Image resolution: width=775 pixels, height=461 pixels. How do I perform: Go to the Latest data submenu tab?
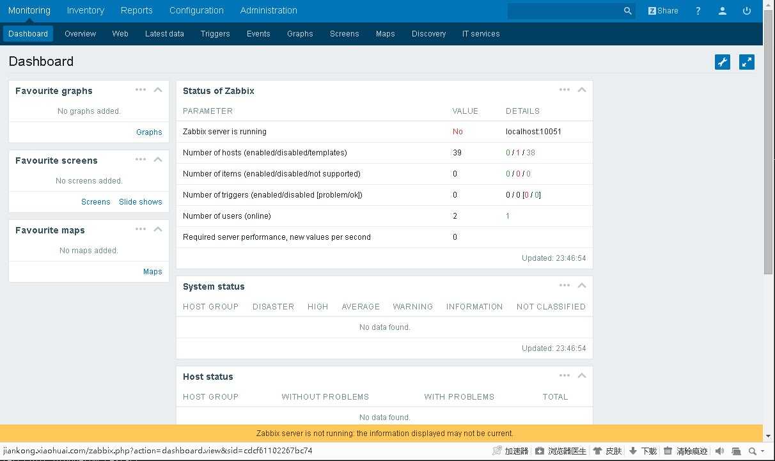point(164,34)
